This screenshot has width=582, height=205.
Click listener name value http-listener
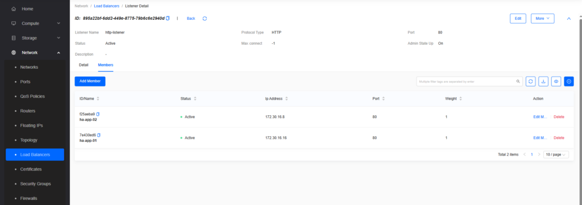pyautogui.click(x=115, y=32)
